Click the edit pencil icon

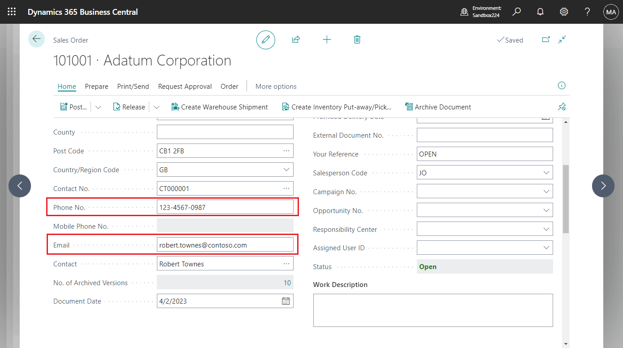click(x=265, y=39)
